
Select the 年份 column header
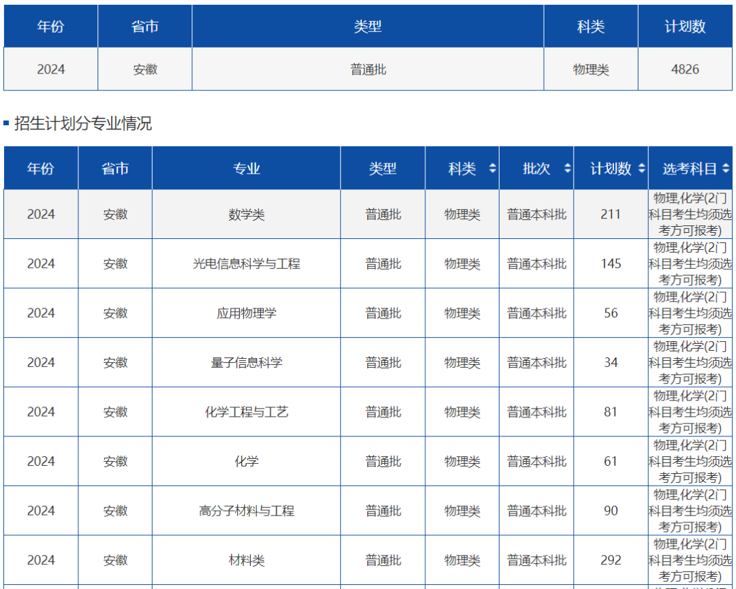point(41,168)
